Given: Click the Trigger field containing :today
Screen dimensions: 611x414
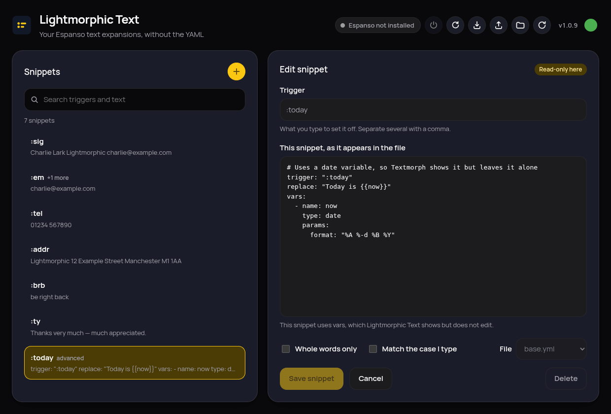Looking at the screenshot, I should 433,109.
